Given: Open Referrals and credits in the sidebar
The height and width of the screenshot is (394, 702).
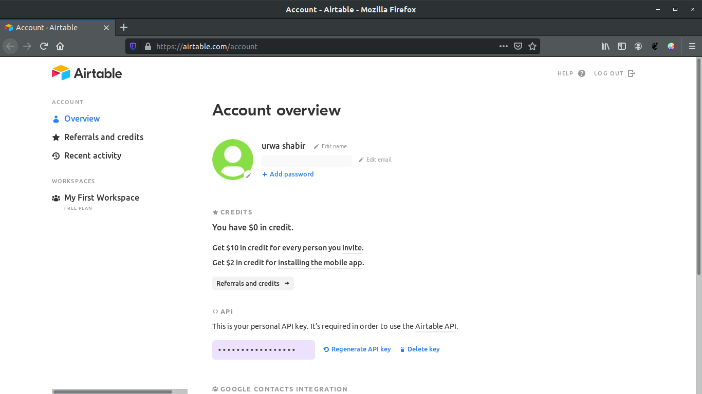Looking at the screenshot, I should pos(104,137).
